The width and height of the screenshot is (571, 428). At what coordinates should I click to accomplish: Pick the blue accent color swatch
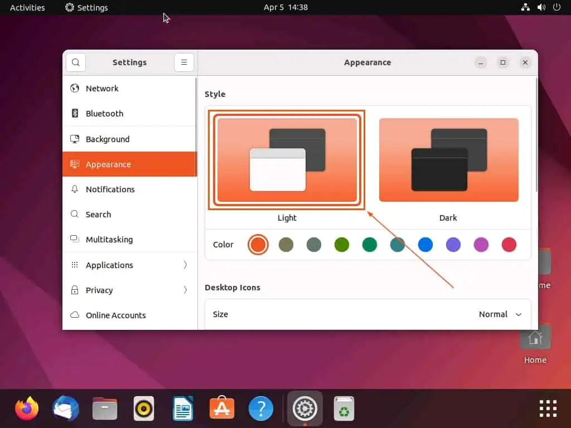click(425, 245)
